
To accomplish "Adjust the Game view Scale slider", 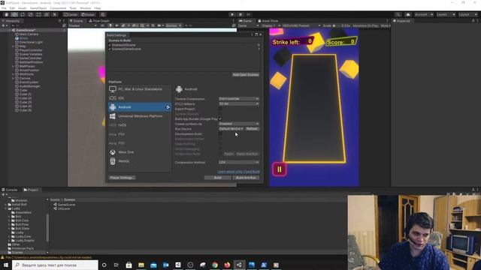I will coord(336,25).
